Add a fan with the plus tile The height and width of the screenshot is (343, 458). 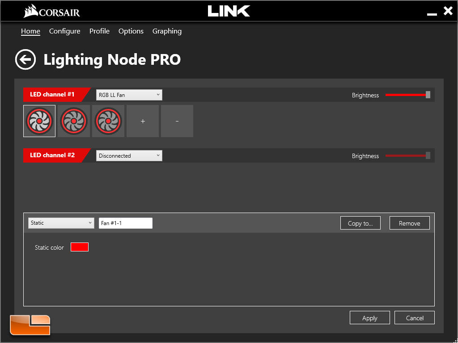coord(143,121)
